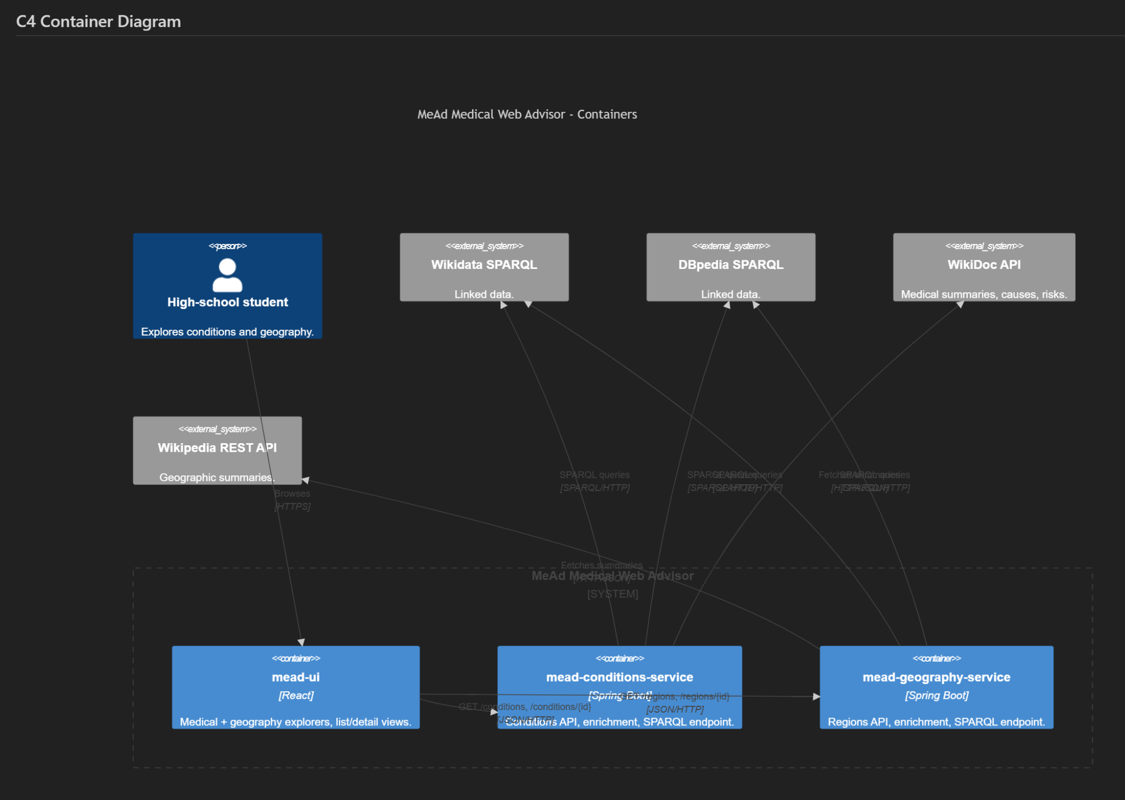Click the MeAd Medical Web Advisor - Containers title
Screen dimensions: 1125x800
[x=527, y=115]
